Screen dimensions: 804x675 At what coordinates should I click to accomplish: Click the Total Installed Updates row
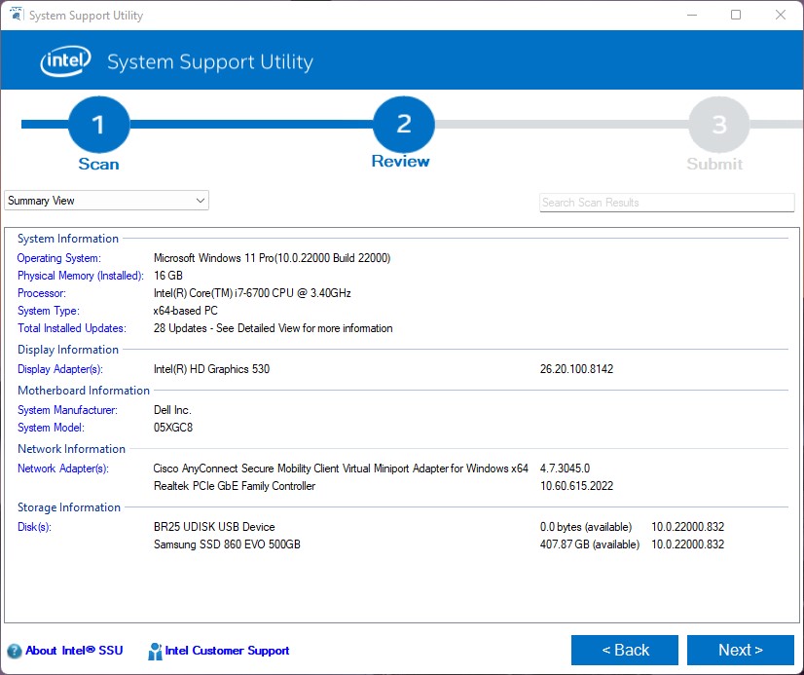[273, 328]
